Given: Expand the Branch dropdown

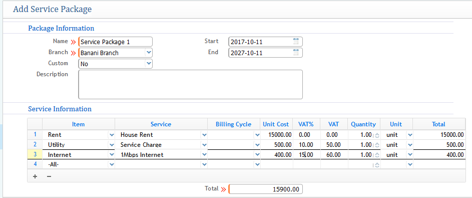Looking at the screenshot, I should click(x=148, y=53).
